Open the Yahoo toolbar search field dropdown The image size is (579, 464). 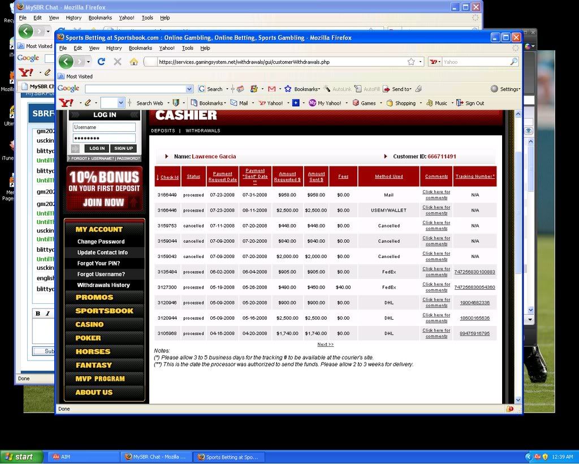coord(120,103)
